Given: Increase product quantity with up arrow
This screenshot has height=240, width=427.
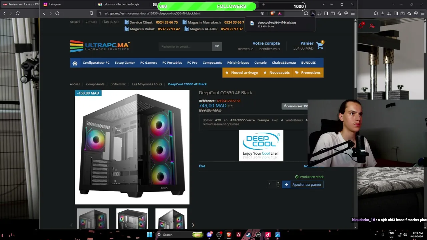Looking at the screenshot, I should point(278,183).
